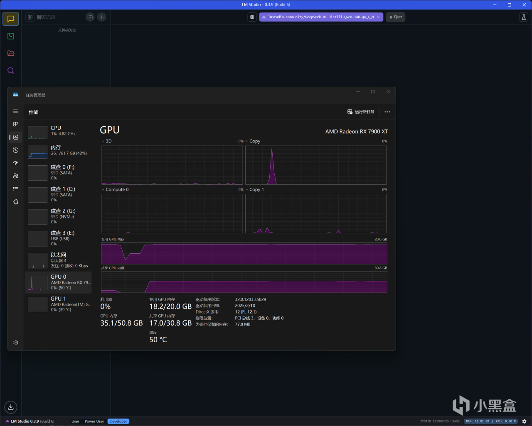
Task: Open the Processes page icon in Task Manager
Action: [16, 124]
